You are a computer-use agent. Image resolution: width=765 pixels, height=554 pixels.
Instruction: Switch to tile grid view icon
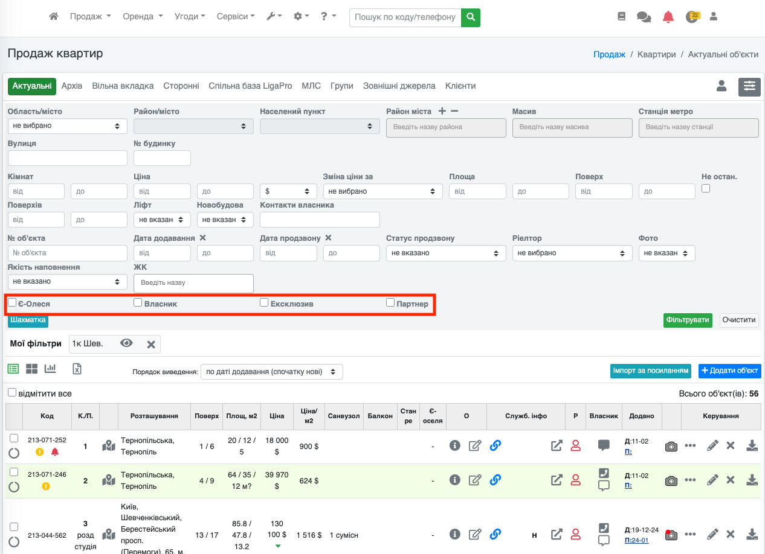coord(31,369)
